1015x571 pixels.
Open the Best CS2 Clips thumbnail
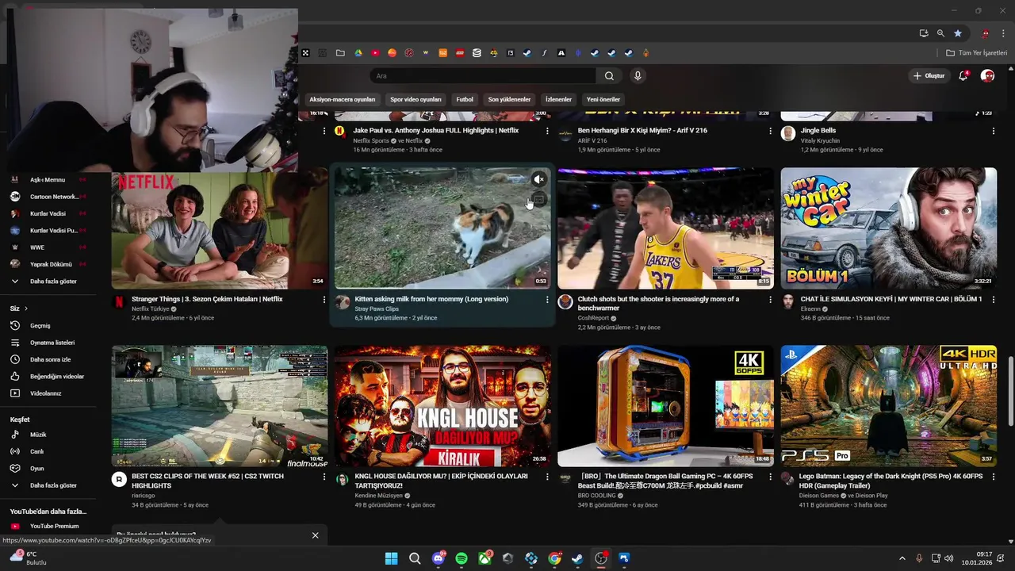click(220, 406)
